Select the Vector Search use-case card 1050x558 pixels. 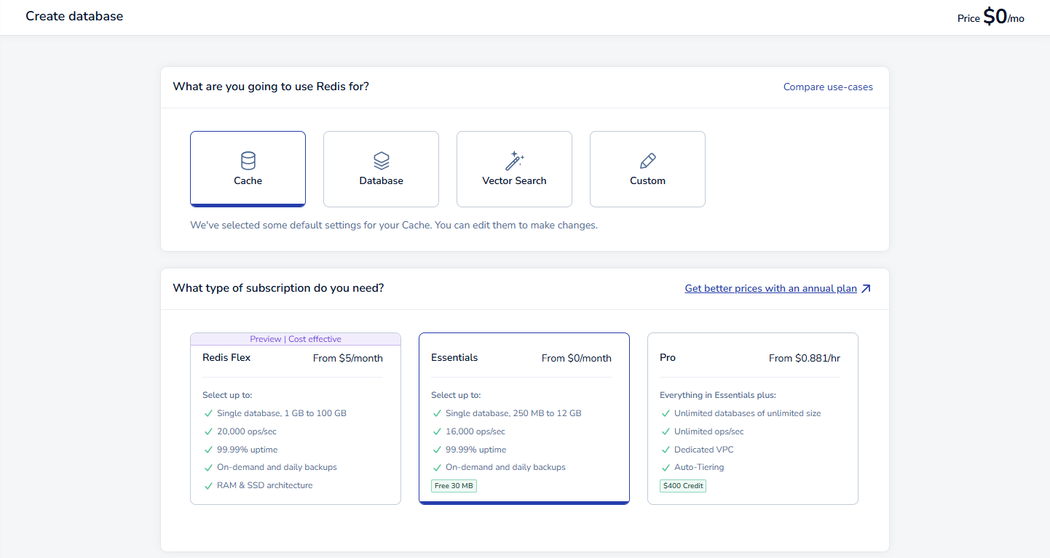(x=514, y=169)
